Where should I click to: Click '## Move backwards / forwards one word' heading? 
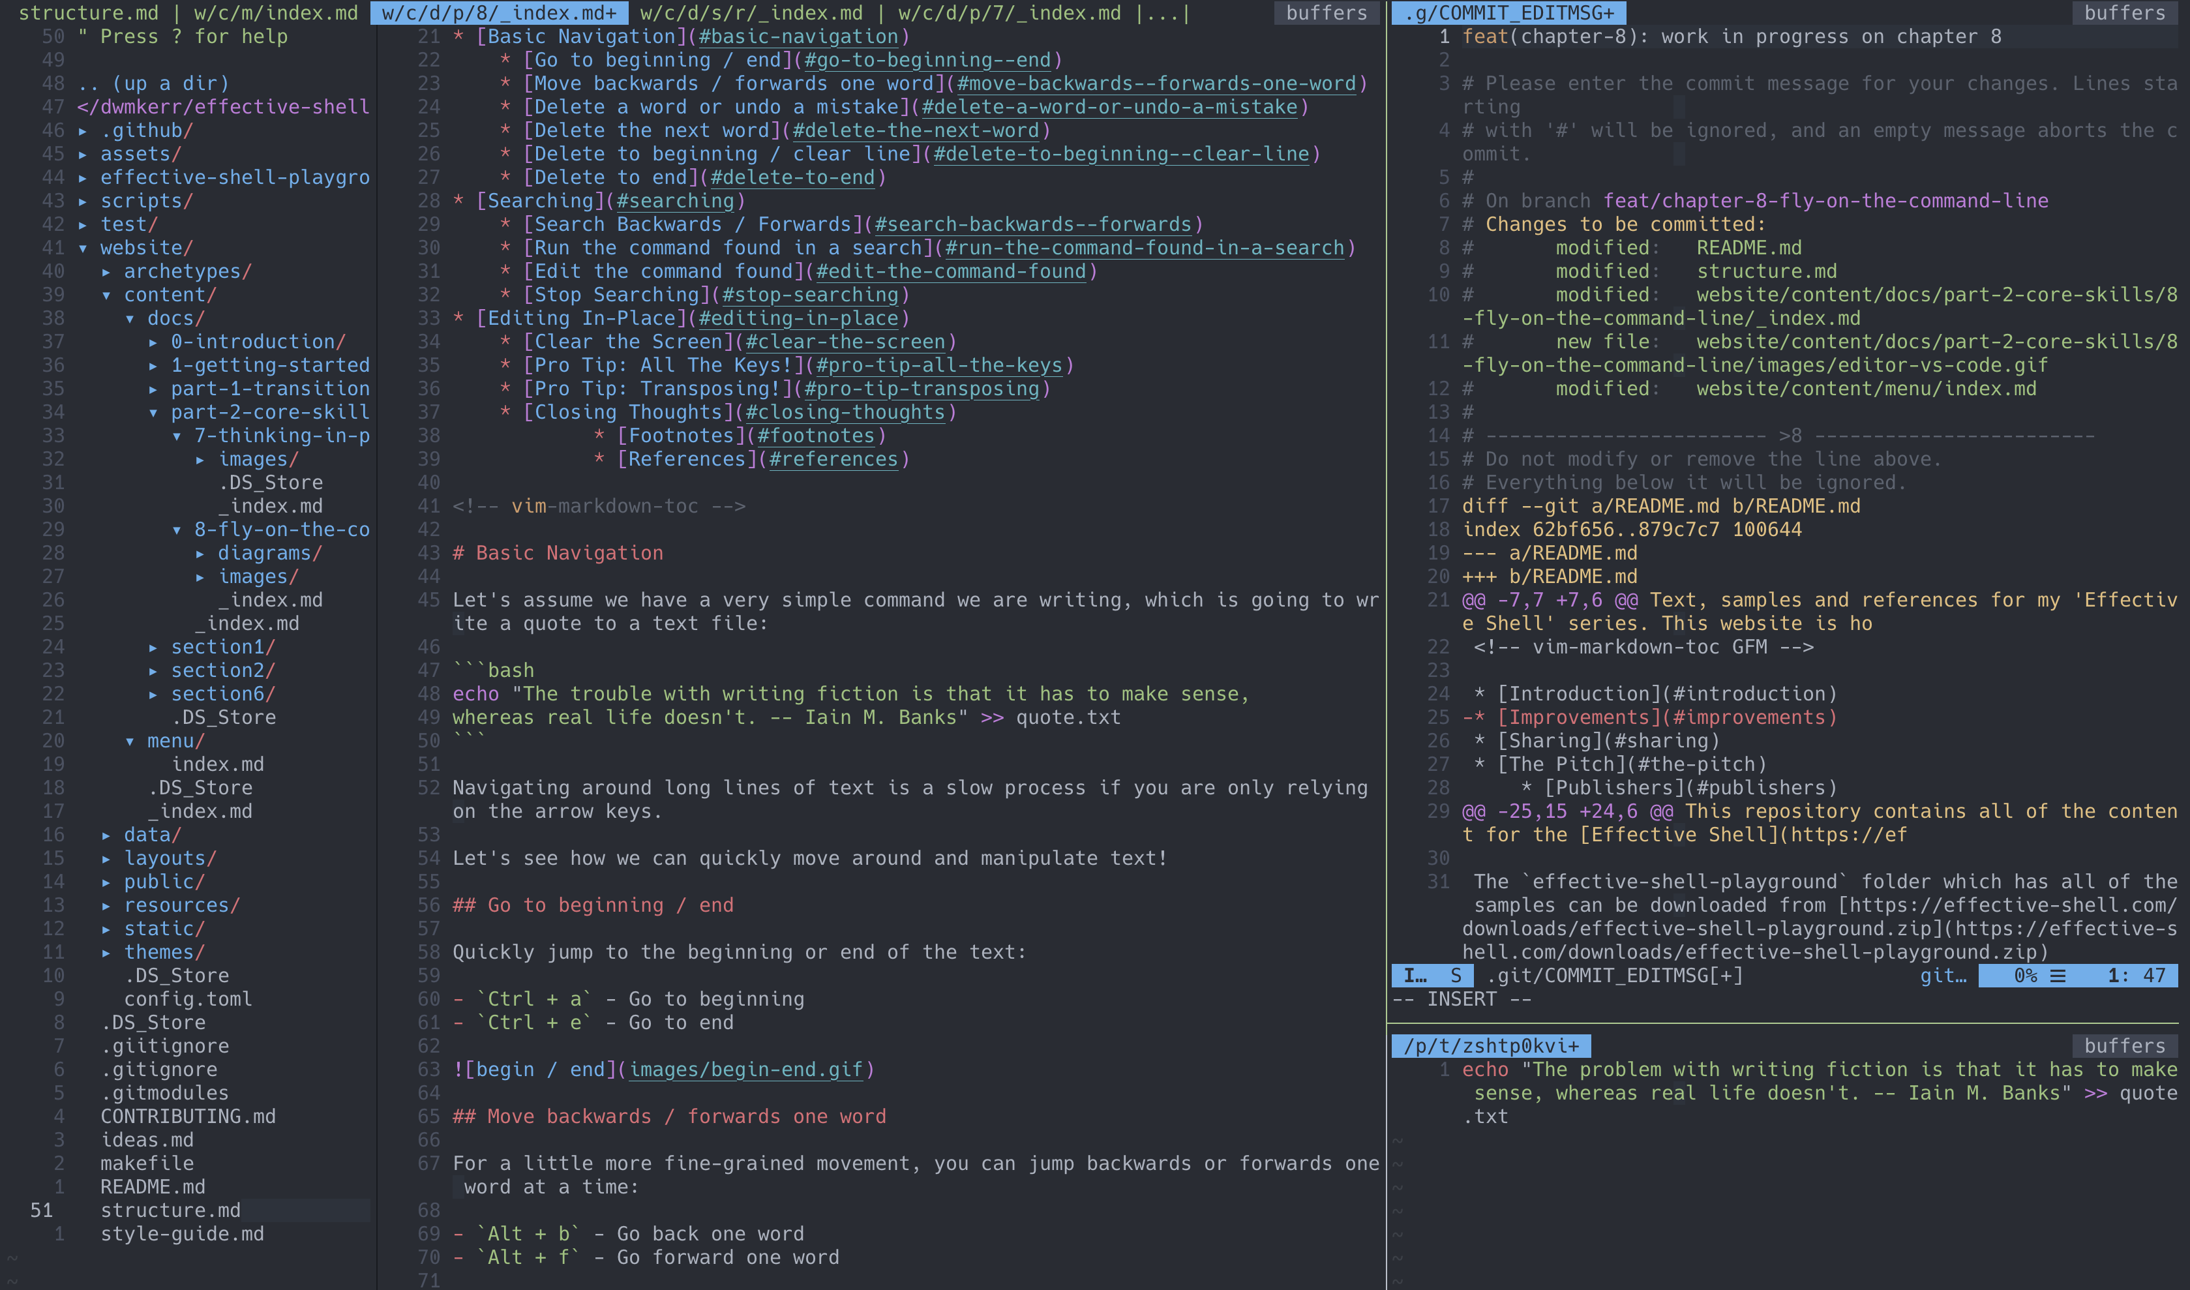pos(669,1116)
